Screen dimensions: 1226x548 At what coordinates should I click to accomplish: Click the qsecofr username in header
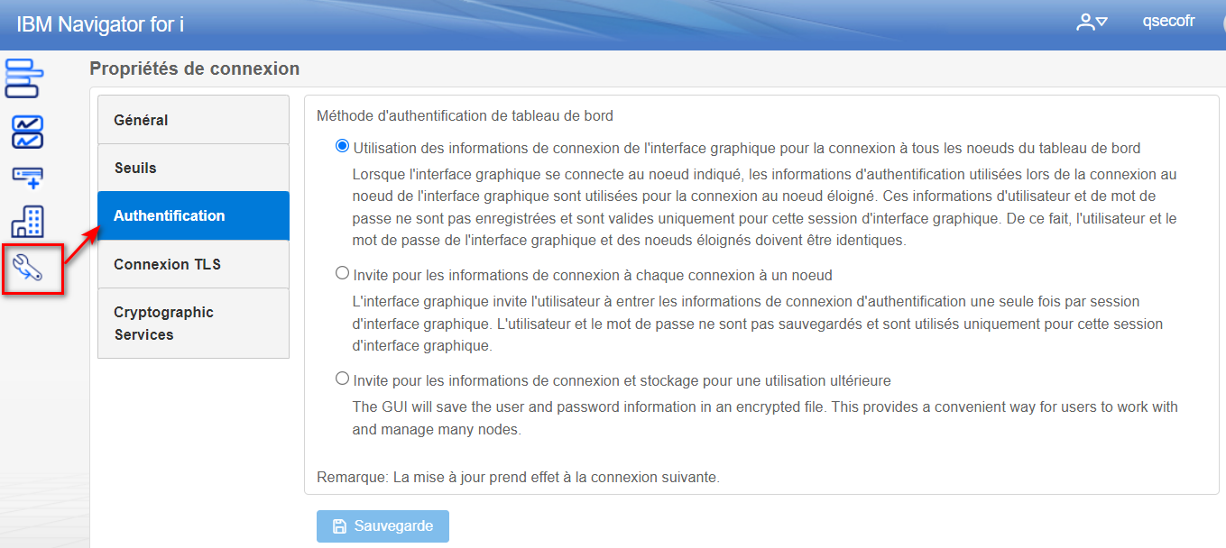tap(1168, 22)
